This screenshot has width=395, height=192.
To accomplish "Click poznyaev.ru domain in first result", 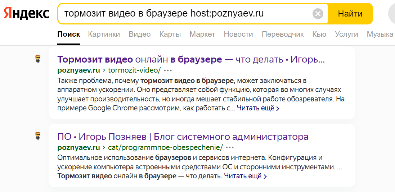I will 78,70.
